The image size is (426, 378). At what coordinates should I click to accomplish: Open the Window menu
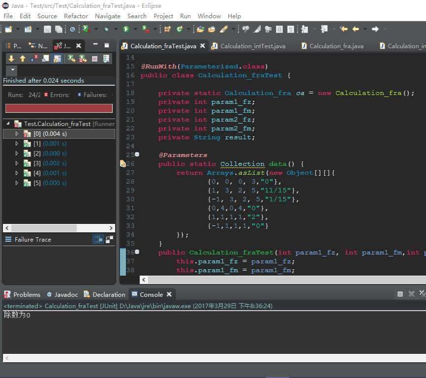coord(209,16)
